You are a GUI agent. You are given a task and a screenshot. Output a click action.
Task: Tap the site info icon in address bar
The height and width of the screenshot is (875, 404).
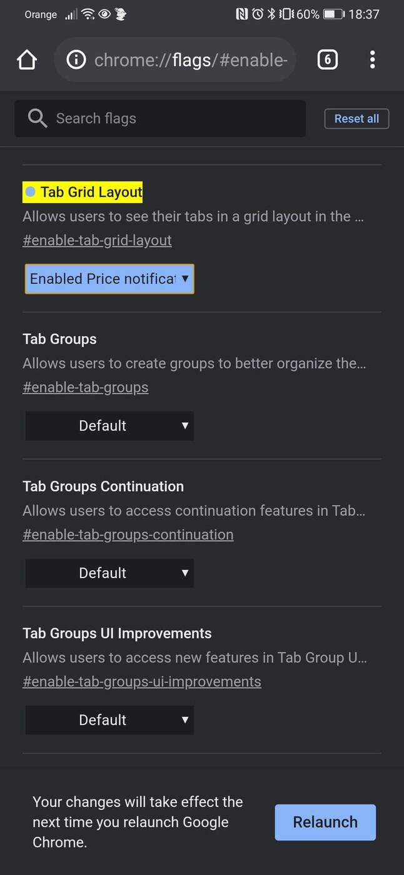coord(76,60)
